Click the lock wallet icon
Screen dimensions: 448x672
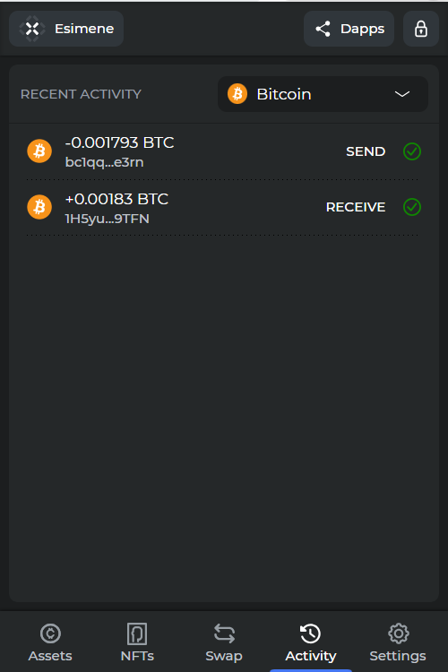point(420,29)
